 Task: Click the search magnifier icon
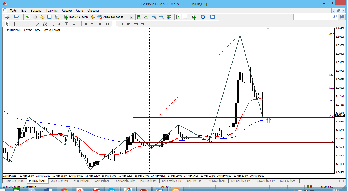click(335, 16)
